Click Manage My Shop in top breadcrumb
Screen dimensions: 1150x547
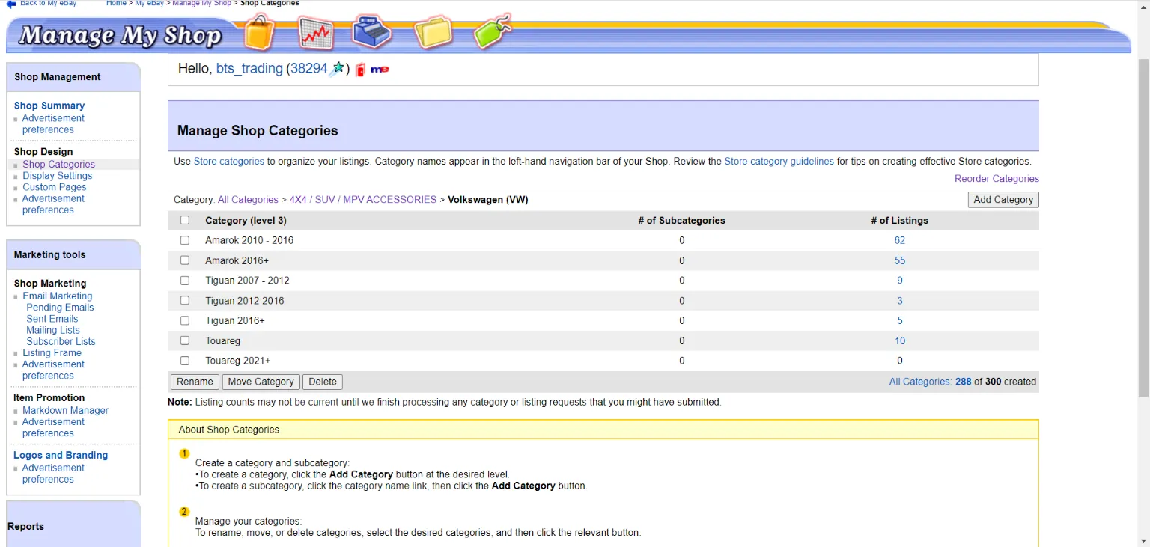201,4
